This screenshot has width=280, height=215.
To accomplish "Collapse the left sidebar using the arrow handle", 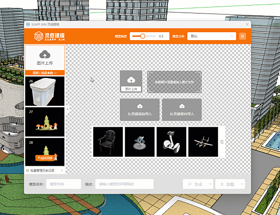I will click(68, 109).
